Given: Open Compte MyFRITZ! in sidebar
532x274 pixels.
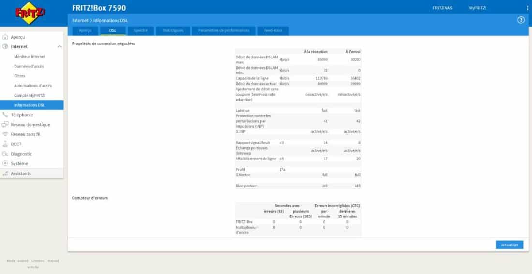Looking at the screenshot, I should click(x=30, y=95).
